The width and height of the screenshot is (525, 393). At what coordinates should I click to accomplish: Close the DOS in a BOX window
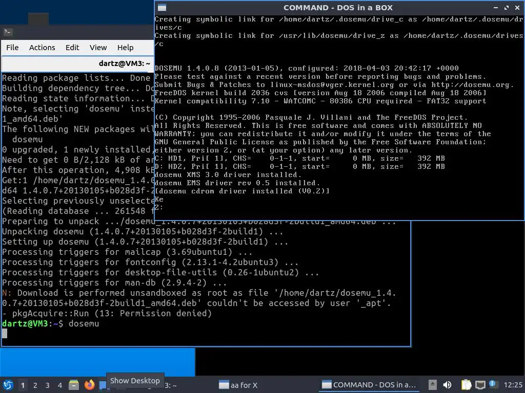coord(517,8)
